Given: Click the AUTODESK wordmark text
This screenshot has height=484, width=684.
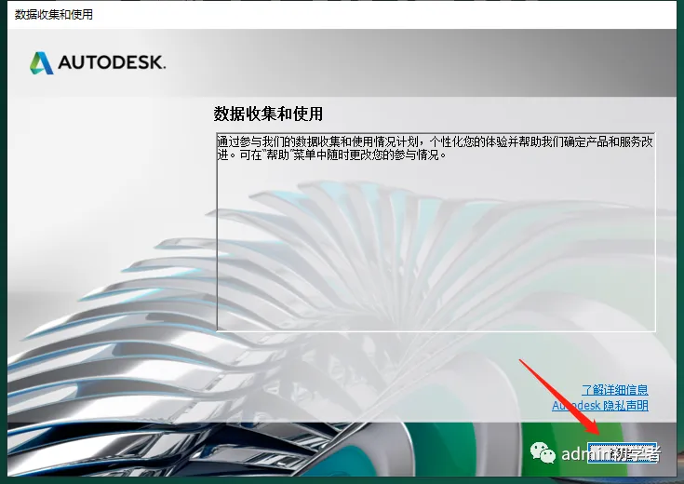Looking at the screenshot, I should tap(111, 63).
